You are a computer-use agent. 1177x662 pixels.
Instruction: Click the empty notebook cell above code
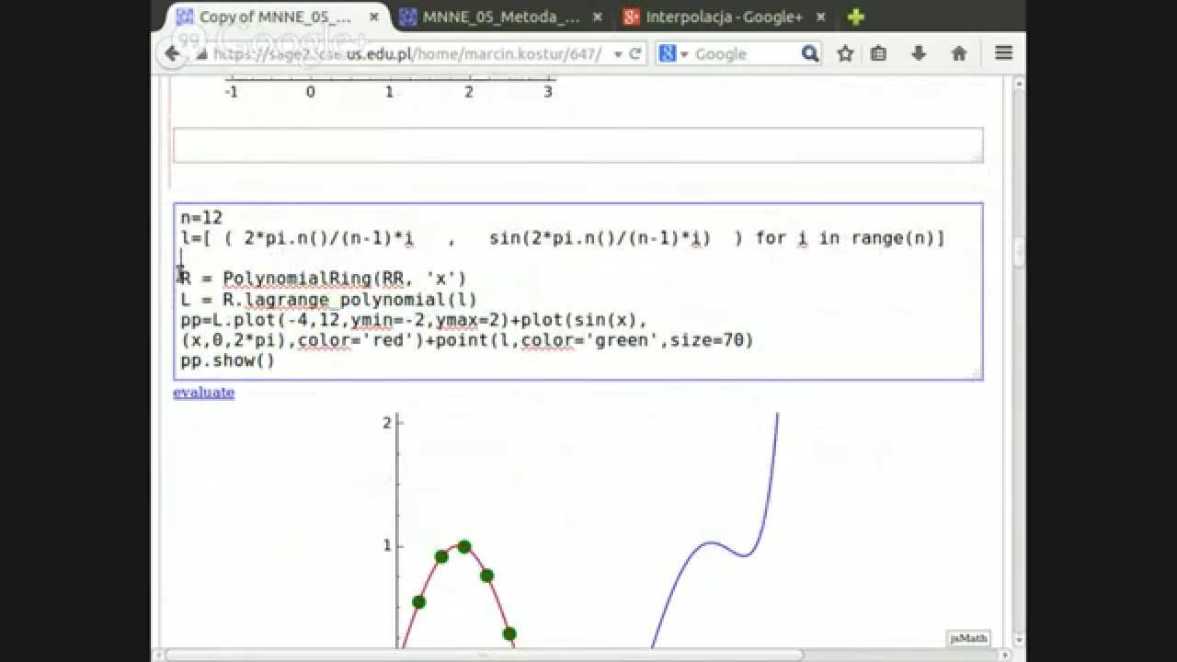pyautogui.click(x=577, y=145)
